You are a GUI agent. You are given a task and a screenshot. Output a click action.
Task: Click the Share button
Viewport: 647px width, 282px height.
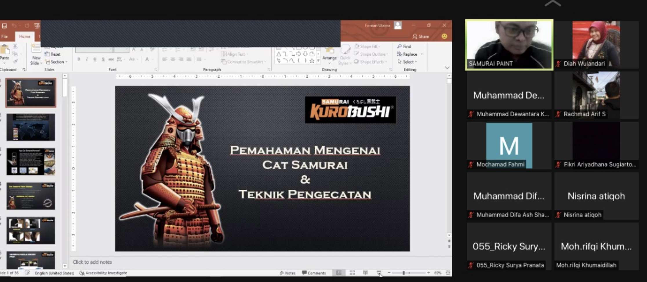tap(421, 36)
